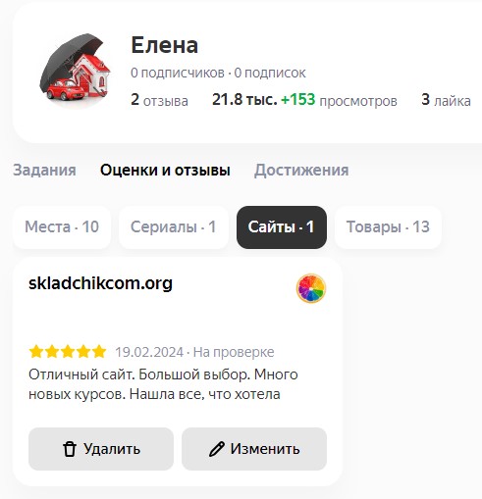Select the Оценки и отзывы tab

(165, 170)
